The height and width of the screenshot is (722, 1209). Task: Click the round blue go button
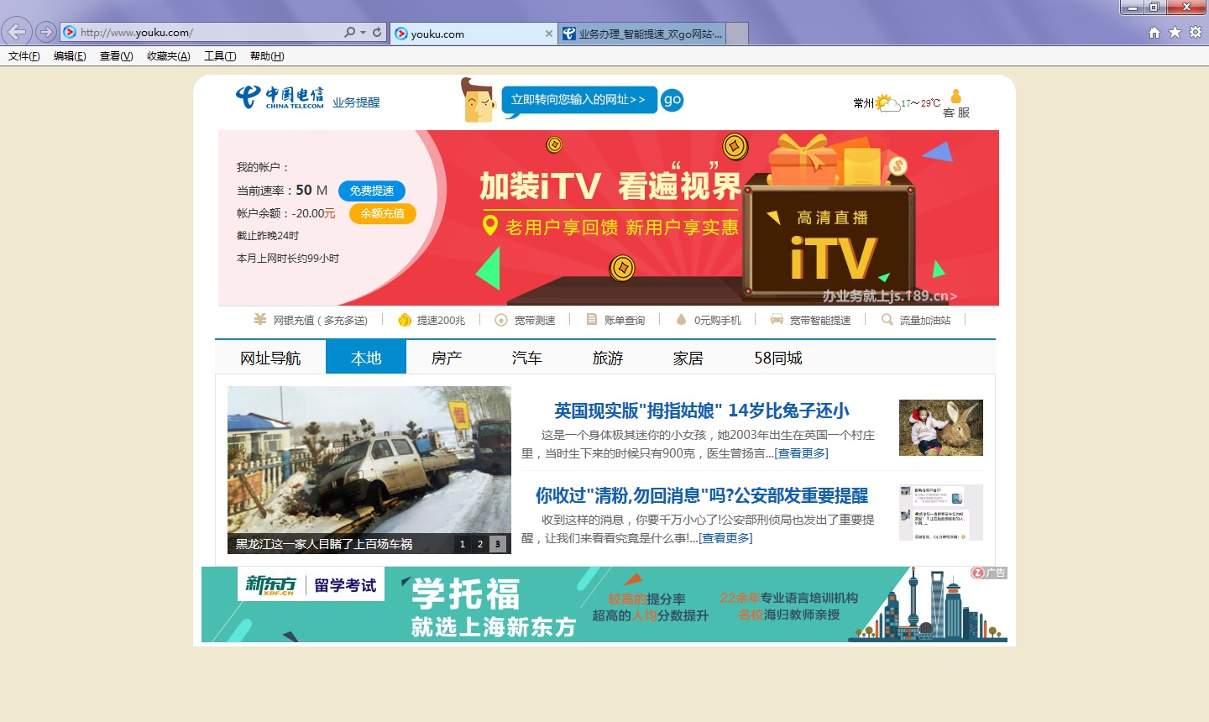pyautogui.click(x=672, y=100)
